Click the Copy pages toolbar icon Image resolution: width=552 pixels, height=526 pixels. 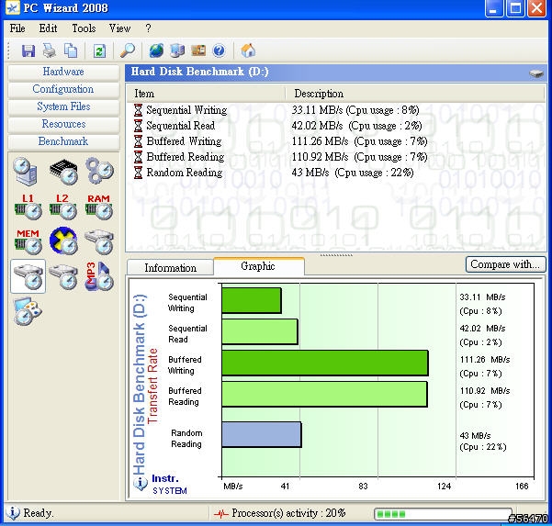[71, 50]
